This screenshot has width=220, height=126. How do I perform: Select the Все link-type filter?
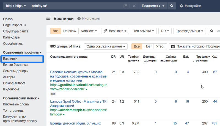click(56, 31)
